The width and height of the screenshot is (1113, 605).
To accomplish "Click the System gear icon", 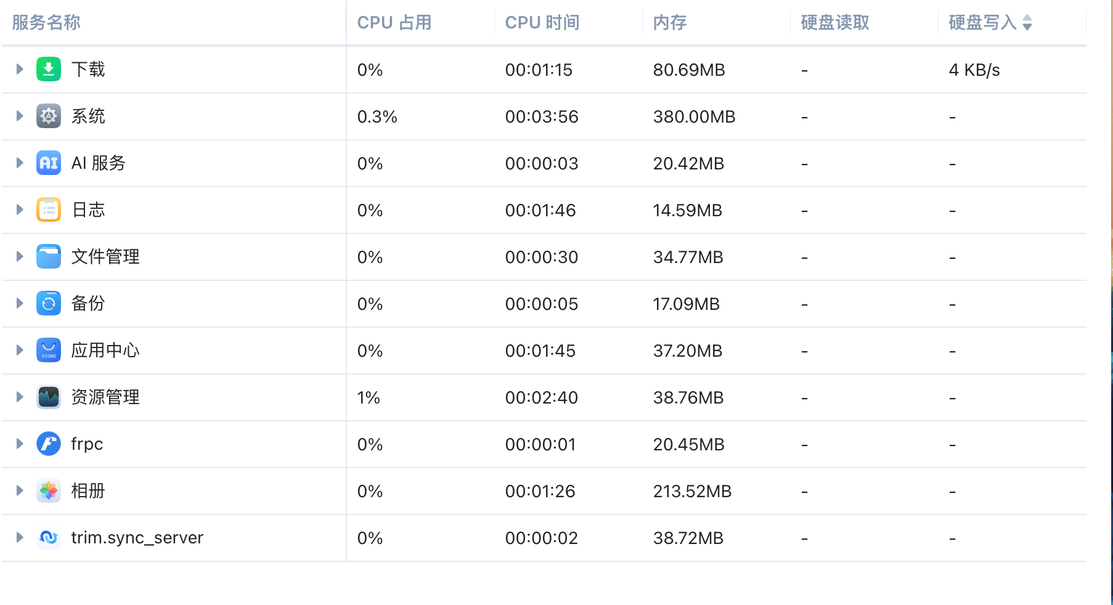I will 49,116.
